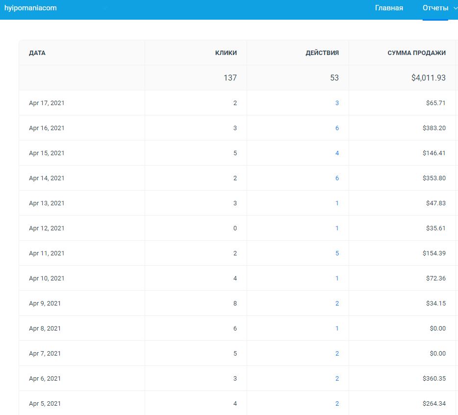Click the total sales amount $4,011.93
The width and height of the screenshot is (458, 415).
tap(428, 78)
